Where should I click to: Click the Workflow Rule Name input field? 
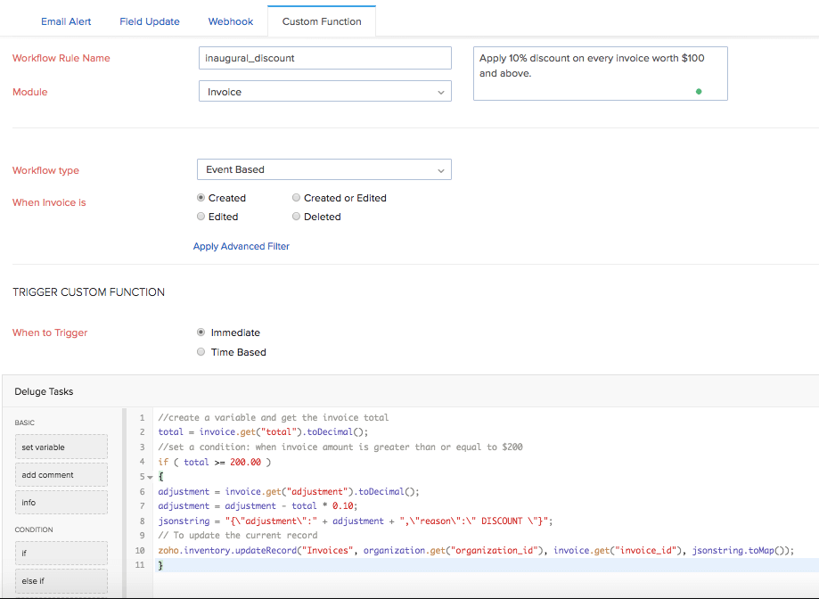324,57
